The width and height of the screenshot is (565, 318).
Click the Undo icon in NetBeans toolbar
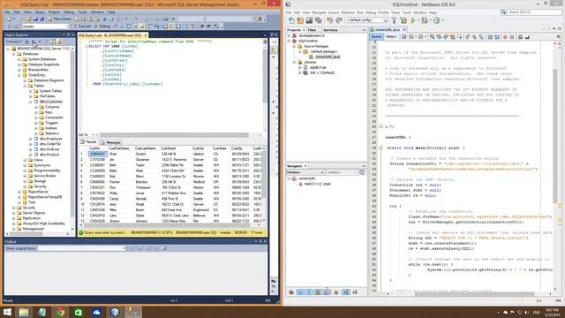click(329, 20)
